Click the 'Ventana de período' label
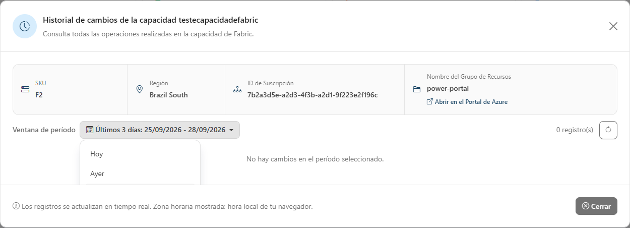Image resolution: width=630 pixels, height=228 pixels. coord(44,130)
